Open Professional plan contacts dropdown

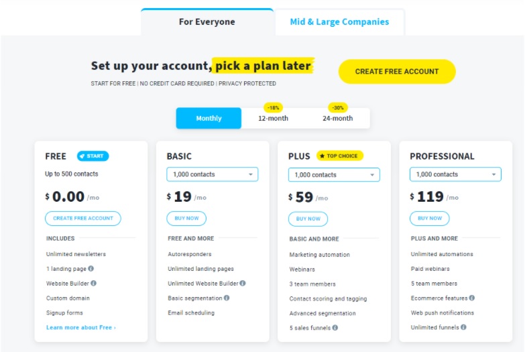pyautogui.click(x=455, y=174)
